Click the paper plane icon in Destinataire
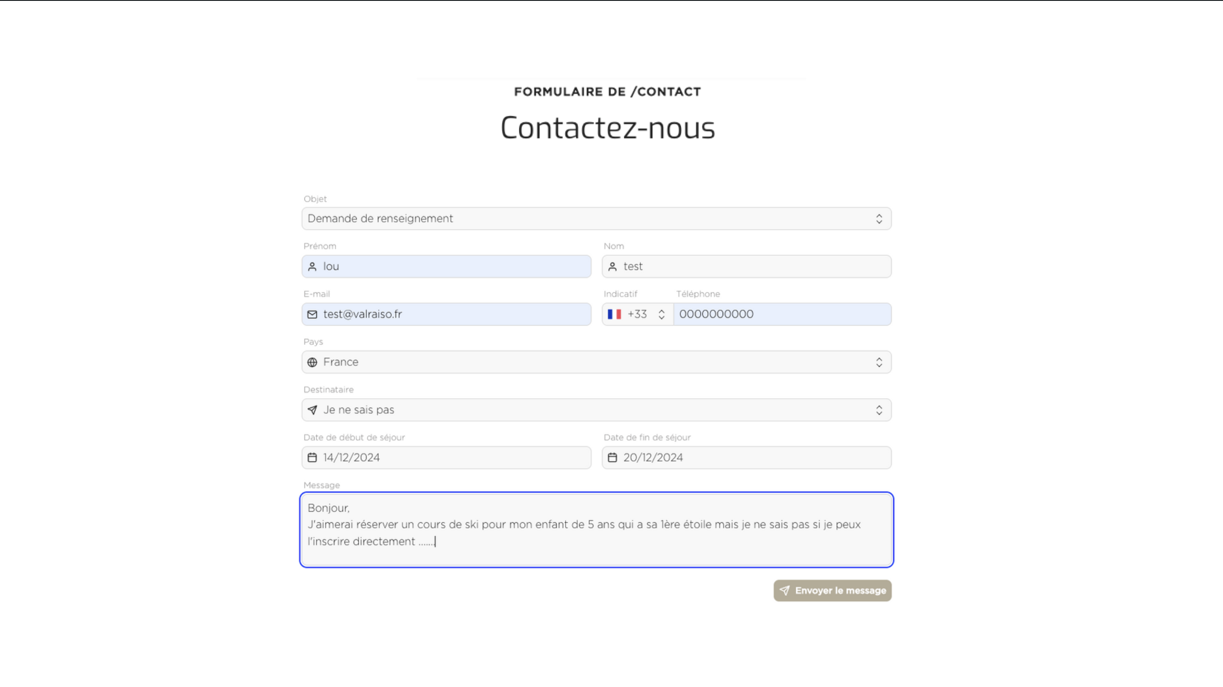 point(312,410)
